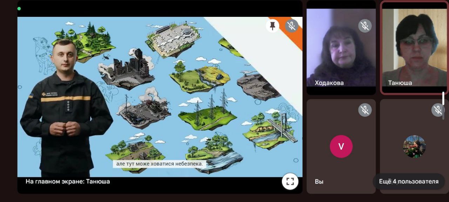Click the muted mic icon on the Вы tile
Screen dimensions: 449x202
pos(365,110)
